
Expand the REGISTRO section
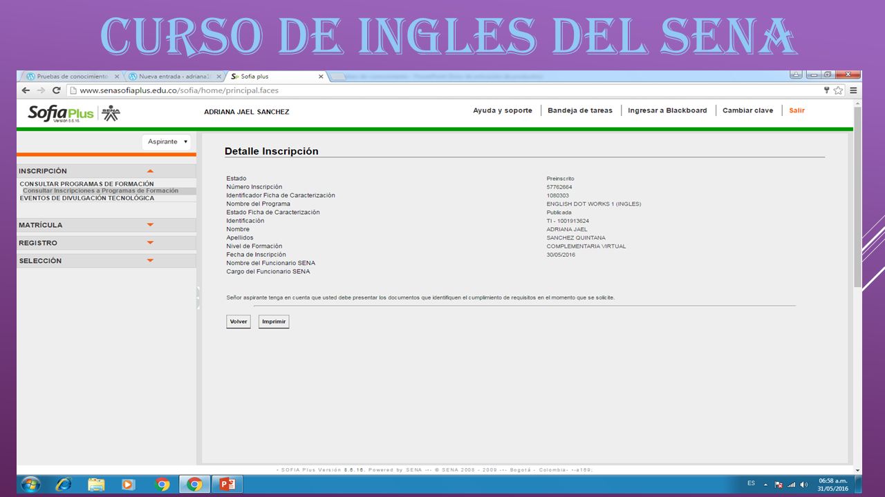click(x=106, y=243)
